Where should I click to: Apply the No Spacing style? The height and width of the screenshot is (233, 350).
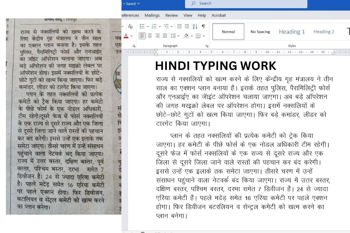(260, 32)
